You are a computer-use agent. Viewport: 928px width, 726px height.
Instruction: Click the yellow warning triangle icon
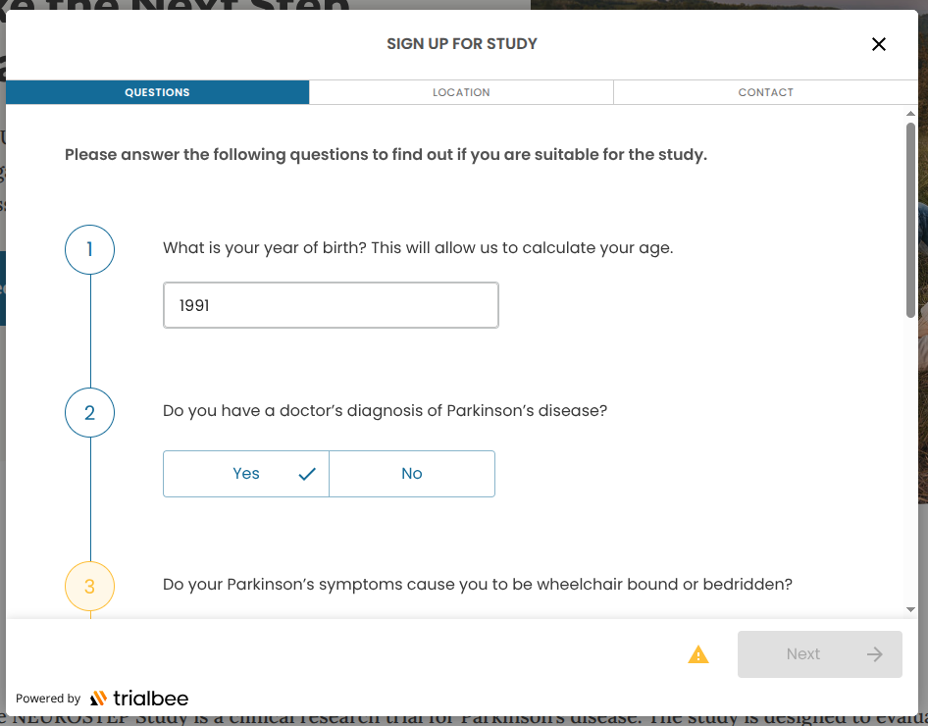click(x=698, y=653)
